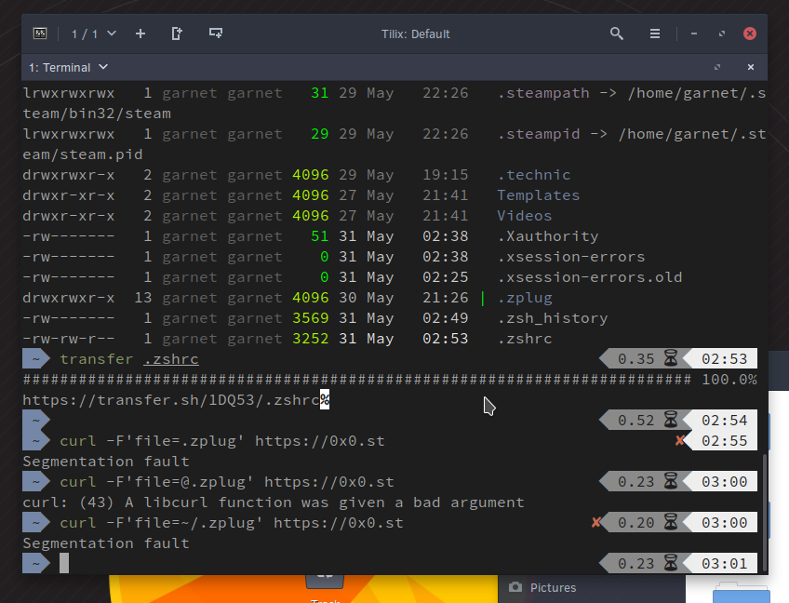
Task: Click the .zsh_history file name
Action: click(x=553, y=318)
